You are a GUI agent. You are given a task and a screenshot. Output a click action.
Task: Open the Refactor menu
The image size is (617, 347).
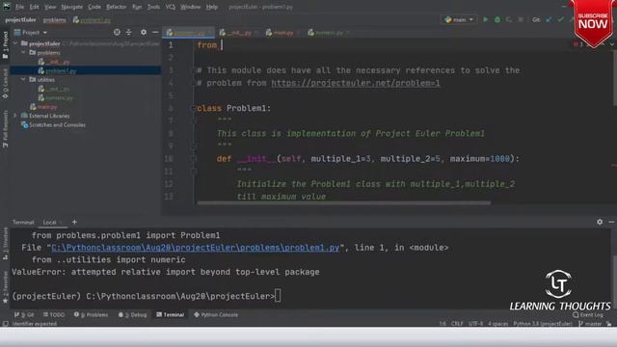pyautogui.click(x=117, y=7)
